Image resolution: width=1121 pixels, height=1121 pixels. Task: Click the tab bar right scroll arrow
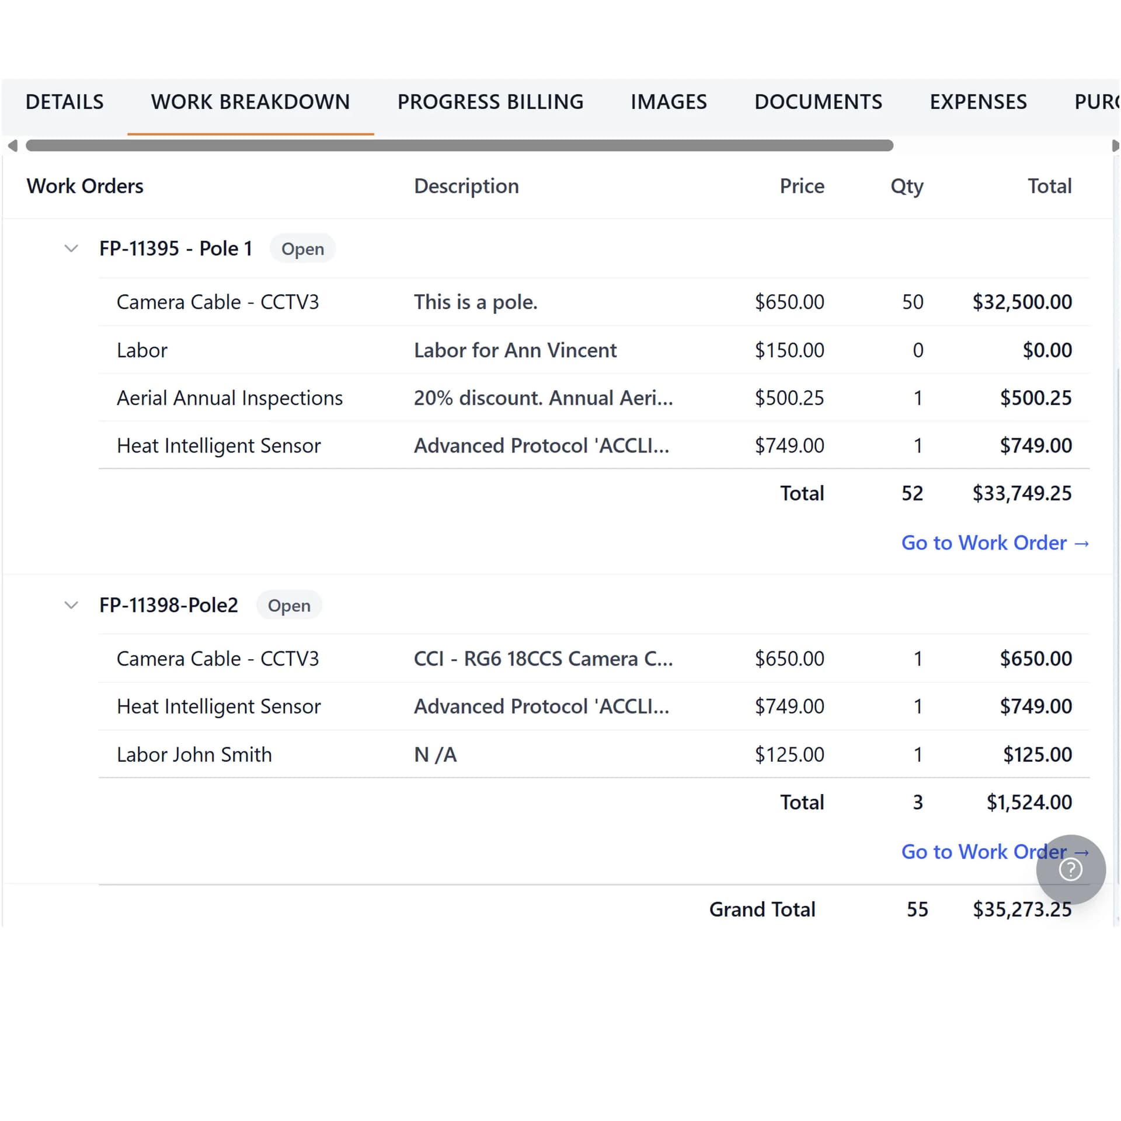[x=1115, y=145]
